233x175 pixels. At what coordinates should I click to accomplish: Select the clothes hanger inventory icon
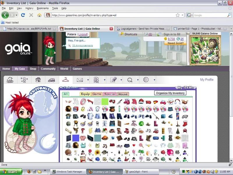pyautogui.click(x=66, y=80)
